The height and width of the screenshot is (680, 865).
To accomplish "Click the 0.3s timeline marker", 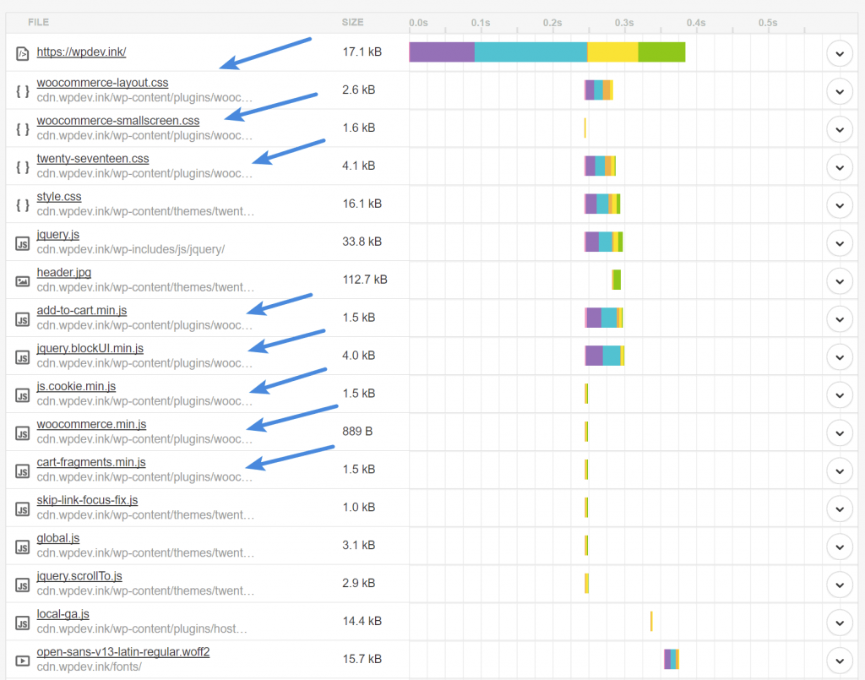I will [x=624, y=23].
